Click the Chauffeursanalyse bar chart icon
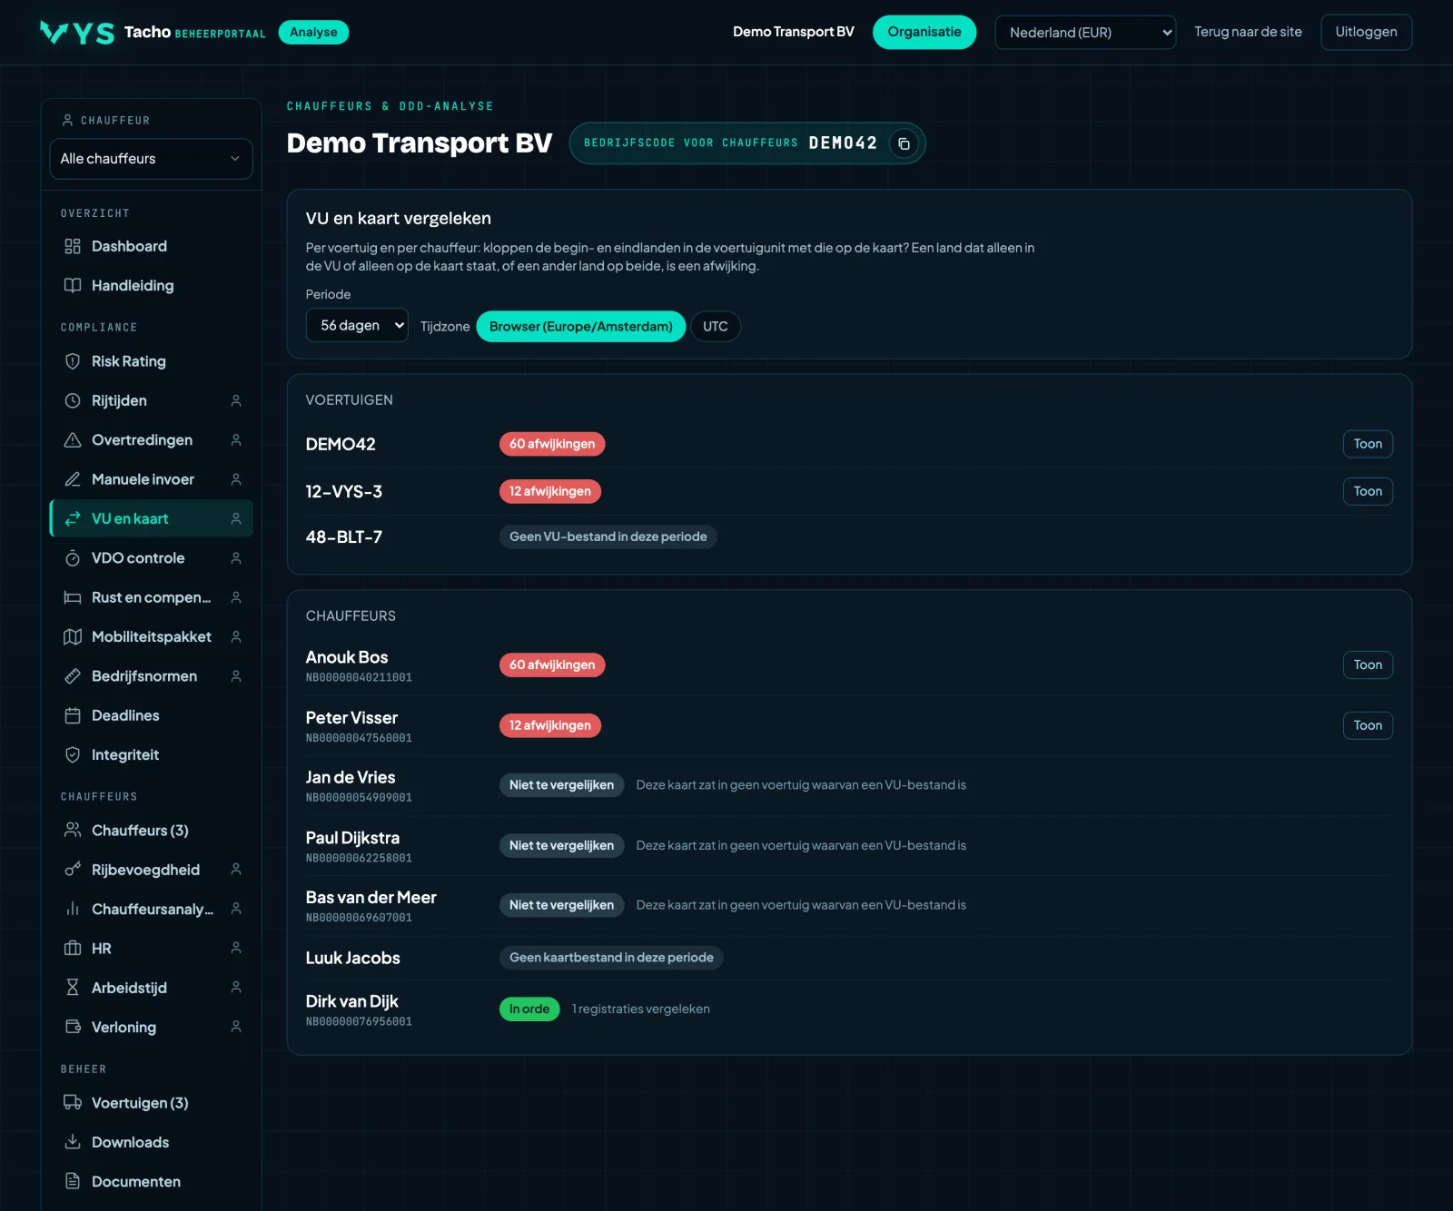 [73, 909]
